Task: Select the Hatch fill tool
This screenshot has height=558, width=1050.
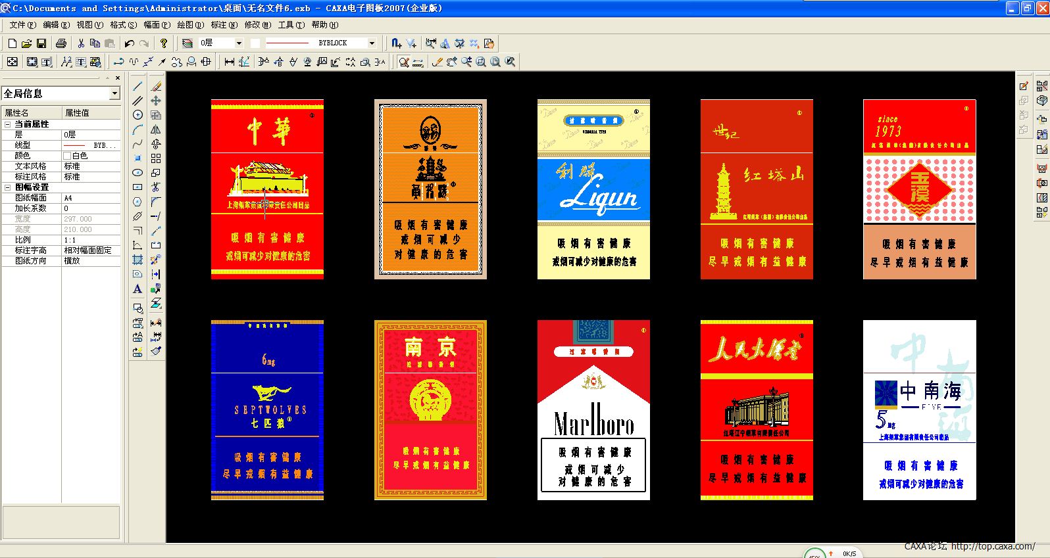Action: point(137,260)
